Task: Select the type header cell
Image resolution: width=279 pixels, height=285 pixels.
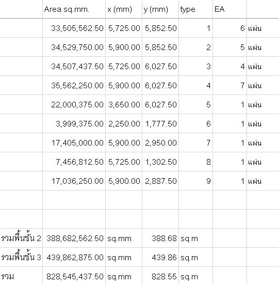Action: [195, 9]
